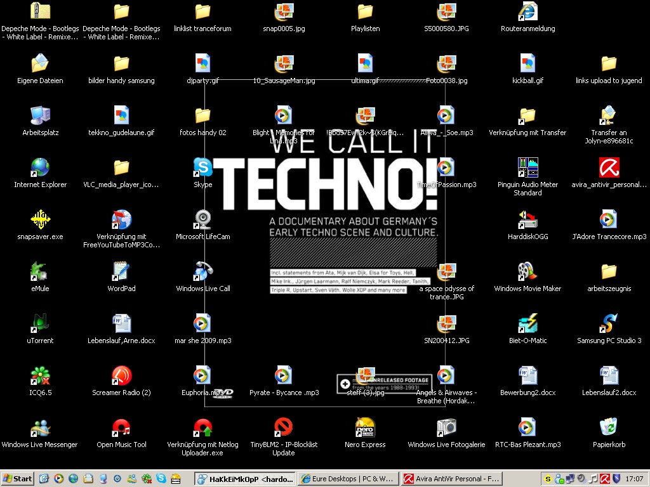Select the Lebenslauf,Arne.docx document
The image size is (650, 487).
pyautogui.click(x=121, y=323)
